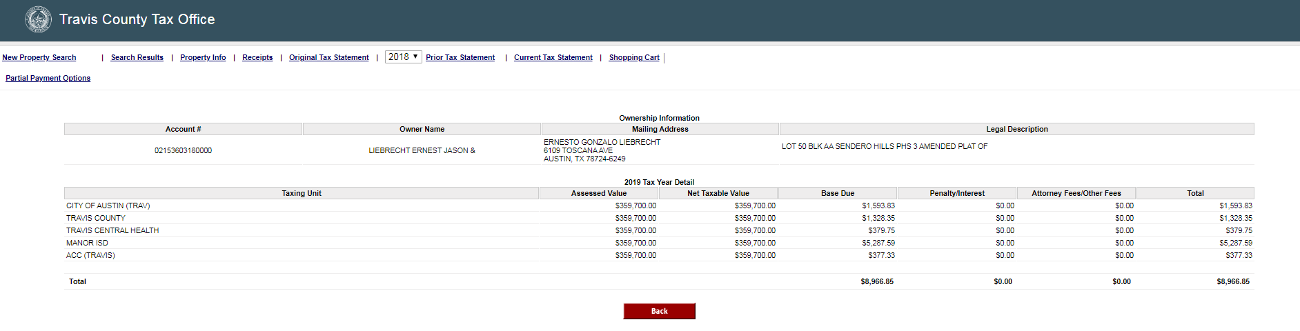Open the Property Info page
Screen dimensions: 1300x331
point(203,58)
